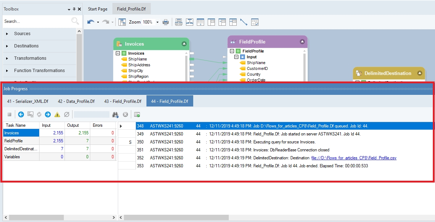This screenshot has height=222, width=435.
Task: Click the Toolbox search field
Action: [36, 21]
